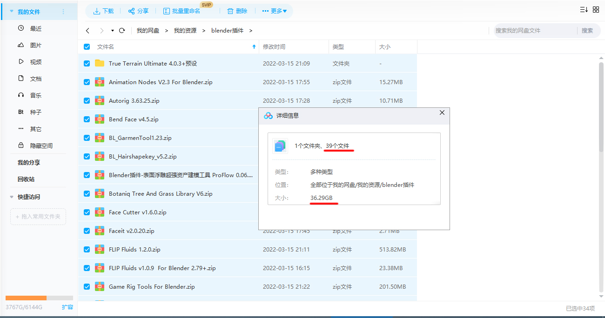Click the Download (下载) toolbar button

(103, 11)
